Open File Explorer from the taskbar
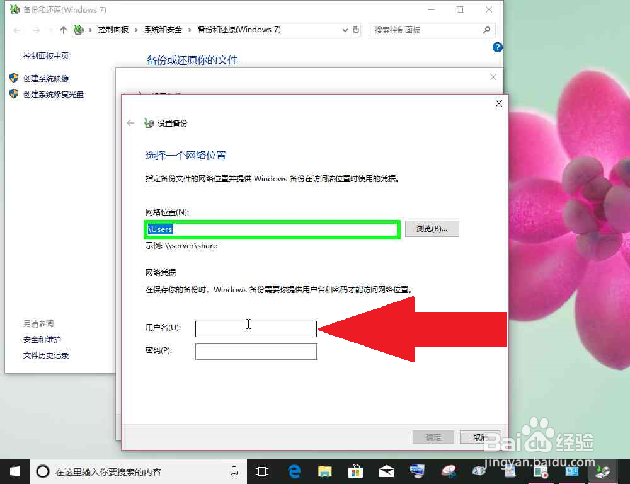Screen dimensions: 630x484 325,471
